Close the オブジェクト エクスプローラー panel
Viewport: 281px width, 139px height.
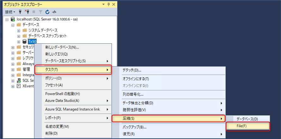point(114,4)
